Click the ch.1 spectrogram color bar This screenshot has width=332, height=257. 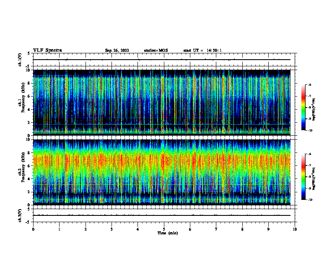303,108
